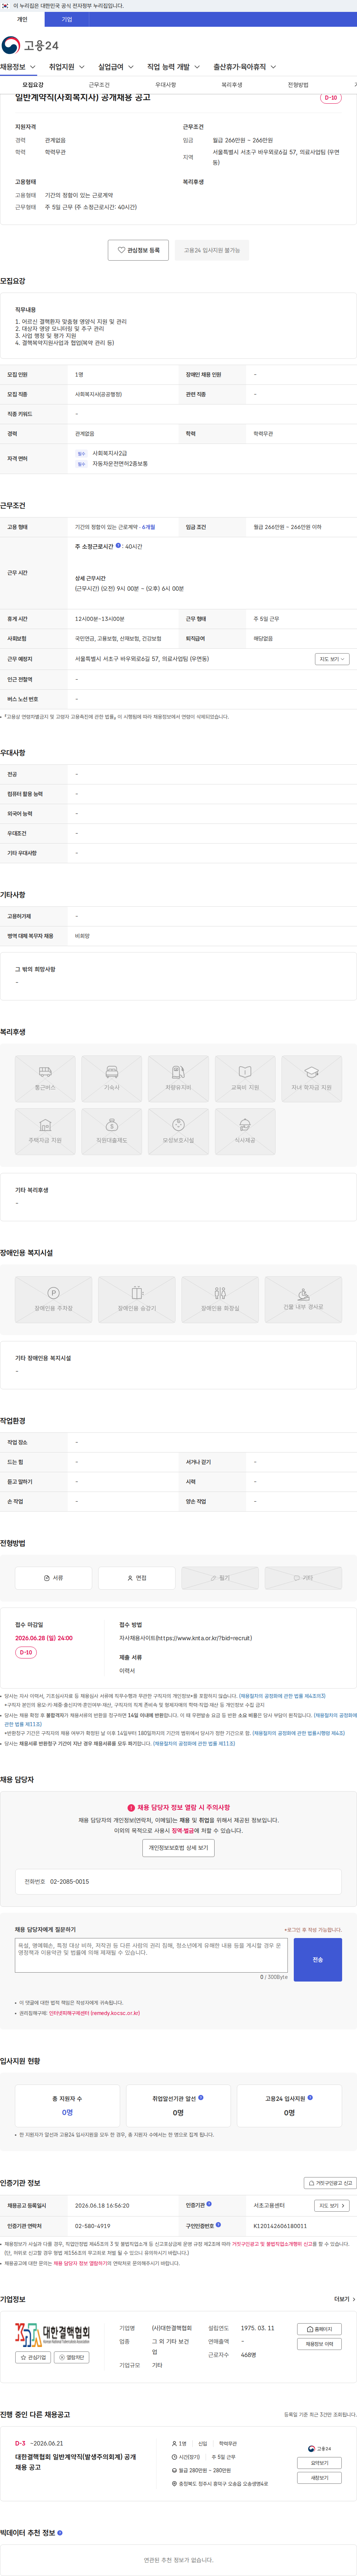Click the 고용24 입사지원 불가능 button
The image size is (357, 2576).
tap(212, 250)
